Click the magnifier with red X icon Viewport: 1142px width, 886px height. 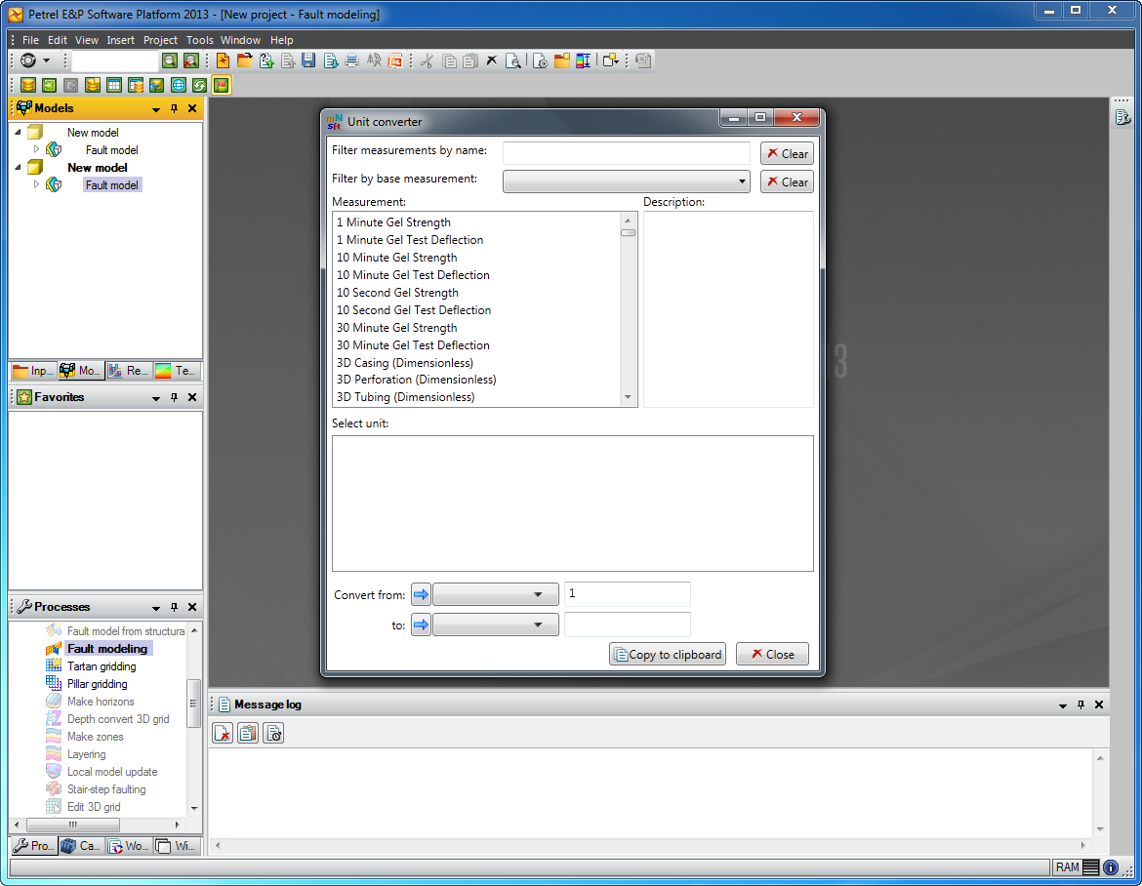190,61
